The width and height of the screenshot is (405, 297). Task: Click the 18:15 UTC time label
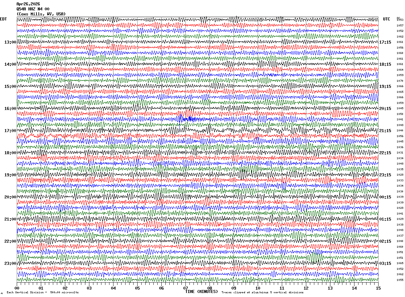tap(385, 64)
